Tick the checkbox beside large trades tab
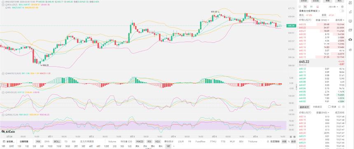The image size is (354, 149). [x=329, y=107]
